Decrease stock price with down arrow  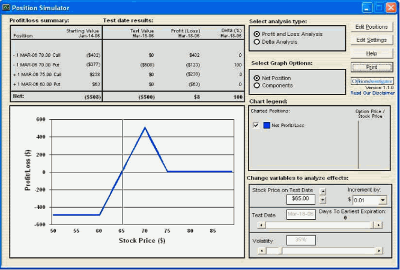tap(323, 201)
